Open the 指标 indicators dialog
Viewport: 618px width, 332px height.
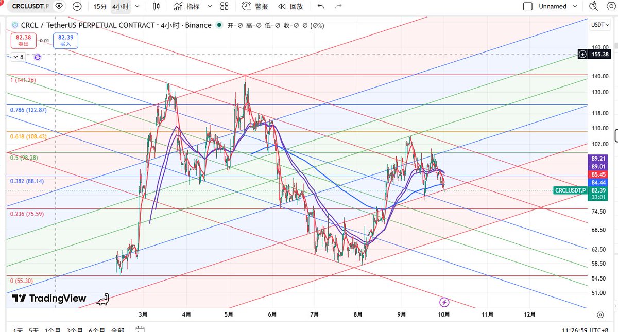186,6
